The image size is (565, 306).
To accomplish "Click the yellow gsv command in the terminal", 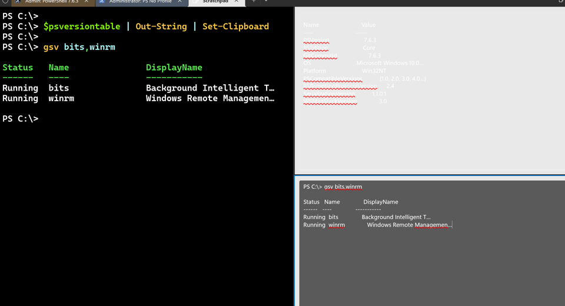I will tap(51, 47).
